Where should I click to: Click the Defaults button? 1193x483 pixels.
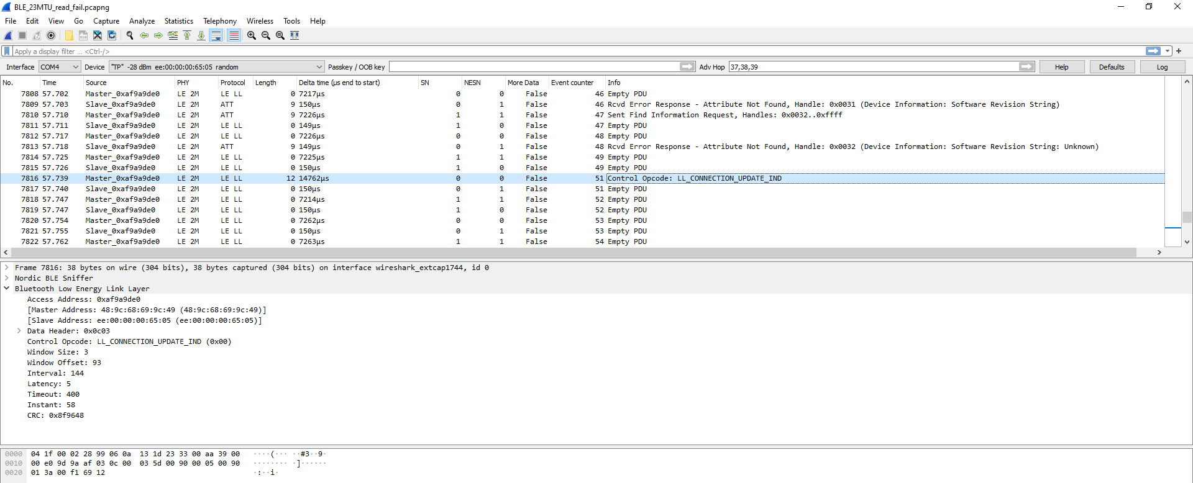pyautogui.click(x=1112, y=67)
